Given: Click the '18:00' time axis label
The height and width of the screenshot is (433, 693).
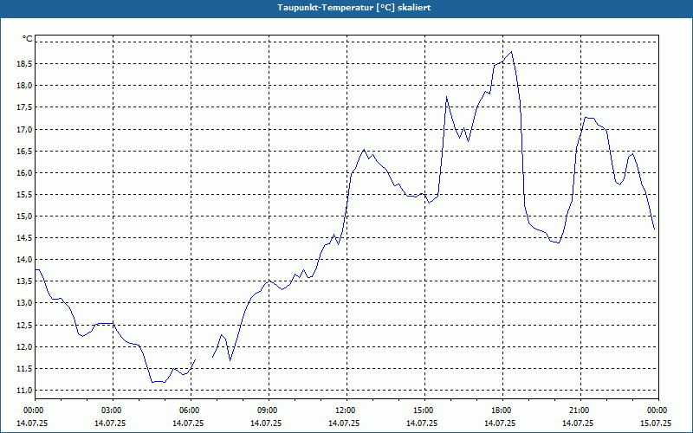Looking at the screenshot, I should coord(502,410).
